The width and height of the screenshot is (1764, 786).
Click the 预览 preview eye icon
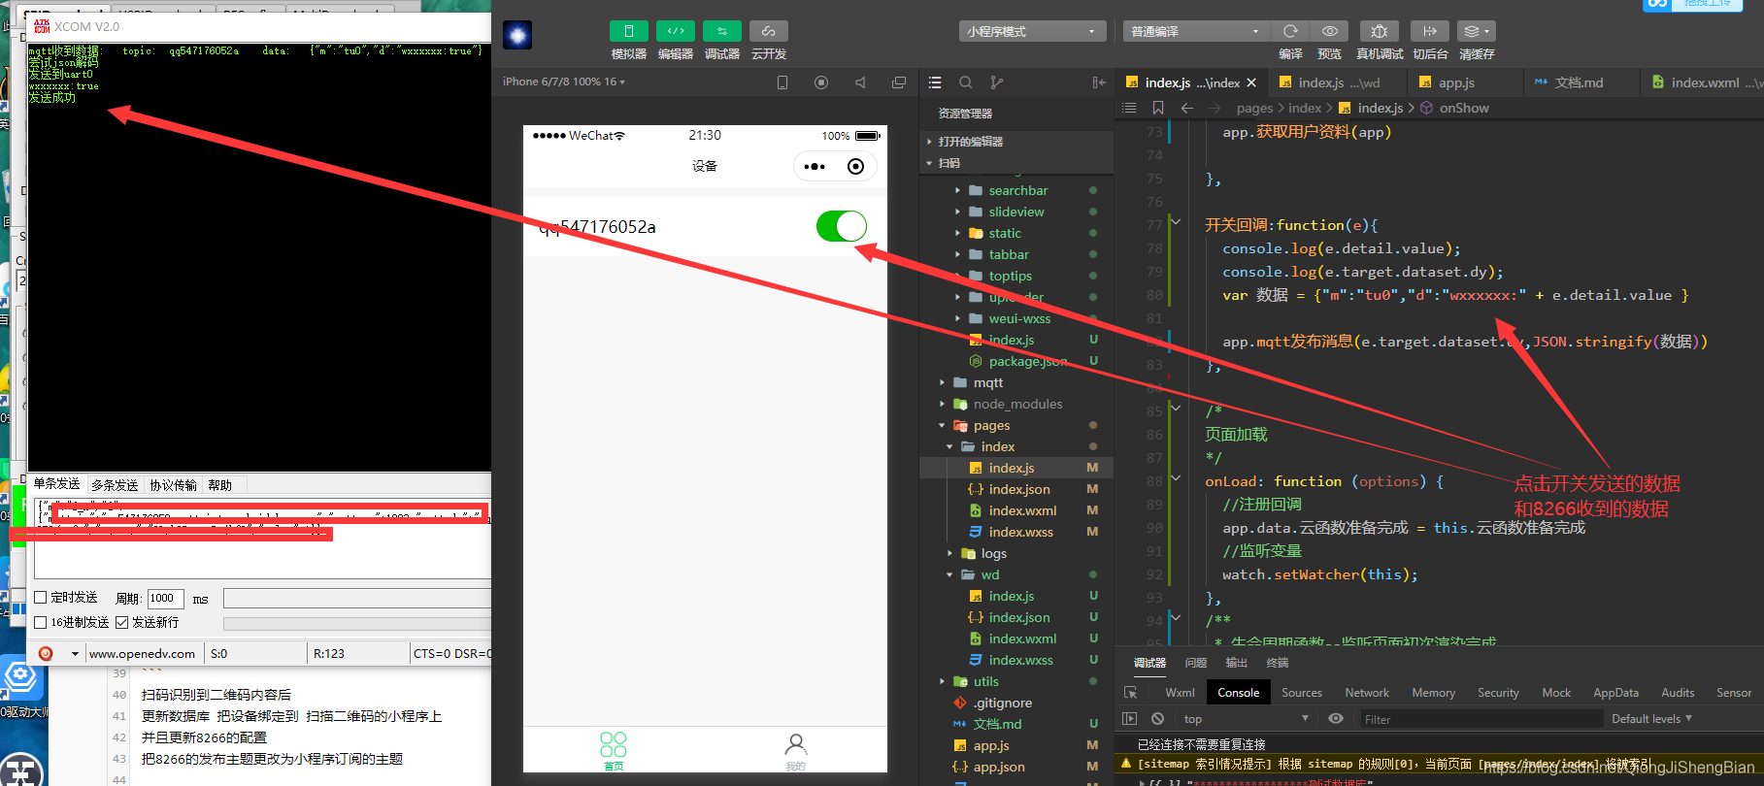(1330, 31)
